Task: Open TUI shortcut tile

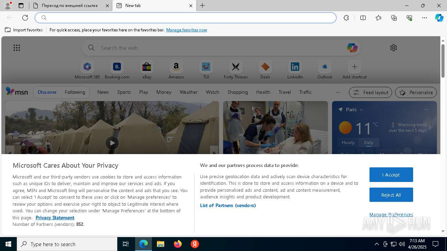Action: click(206, 70)
